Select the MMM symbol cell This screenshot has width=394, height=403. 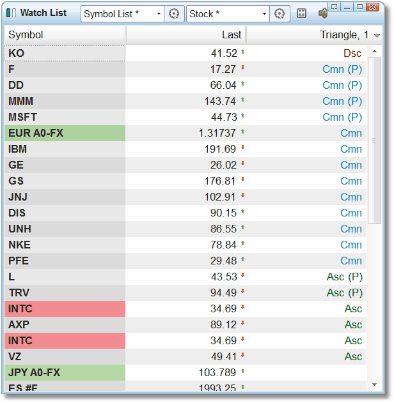[65, 102]
